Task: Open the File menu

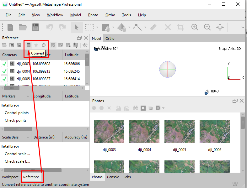Action: coord(8,15)
